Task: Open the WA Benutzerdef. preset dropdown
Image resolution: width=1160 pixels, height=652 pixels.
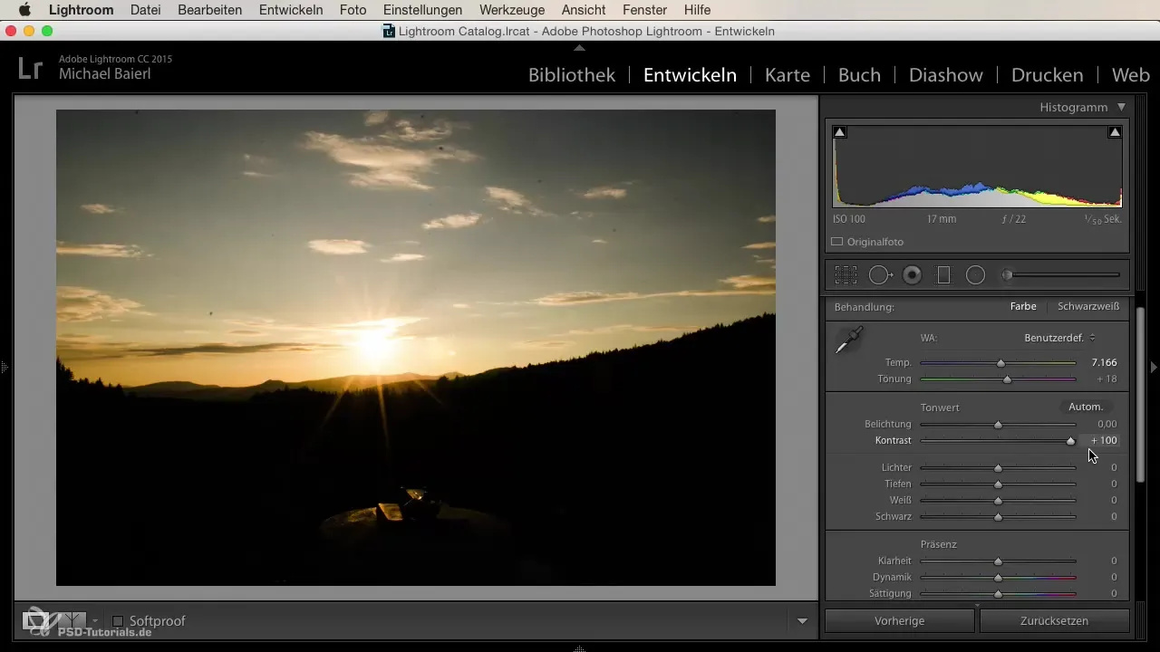Action: pos(1059,338)
